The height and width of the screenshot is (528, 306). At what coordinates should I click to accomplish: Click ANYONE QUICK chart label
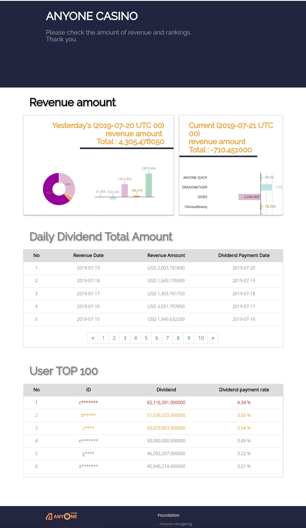coord(195,178)
